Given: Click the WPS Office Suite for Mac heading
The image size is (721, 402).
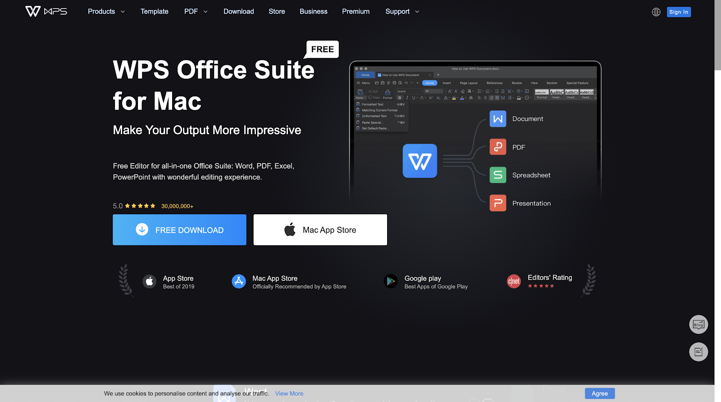Looking at the screenshot, I should point(214,85).
